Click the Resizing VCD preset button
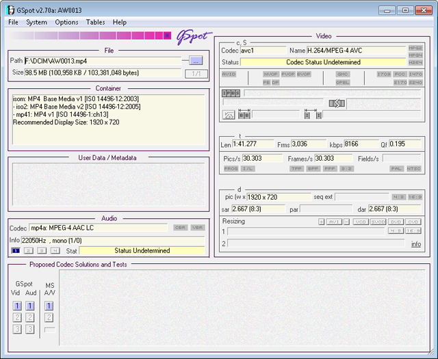438x359 pixels. (x=361, y=222)
